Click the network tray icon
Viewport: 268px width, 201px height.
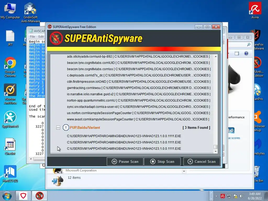229,196
